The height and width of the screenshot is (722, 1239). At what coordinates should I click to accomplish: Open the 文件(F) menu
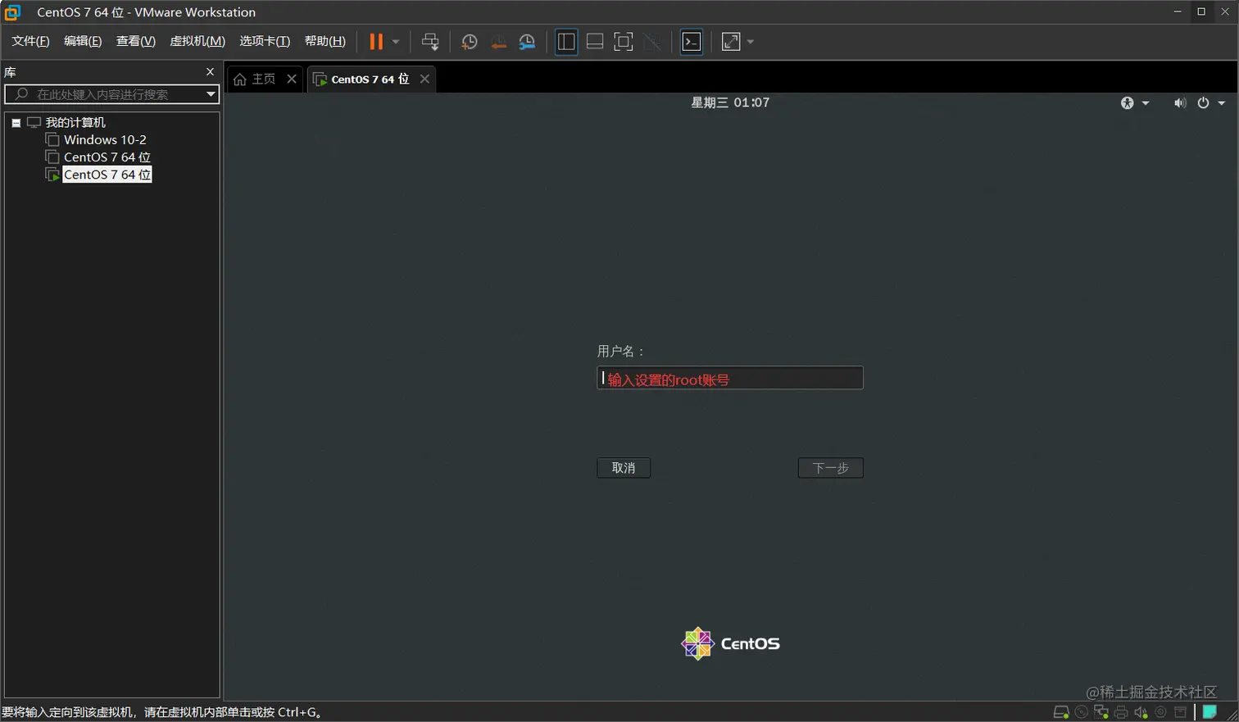(x=30, y=41)
